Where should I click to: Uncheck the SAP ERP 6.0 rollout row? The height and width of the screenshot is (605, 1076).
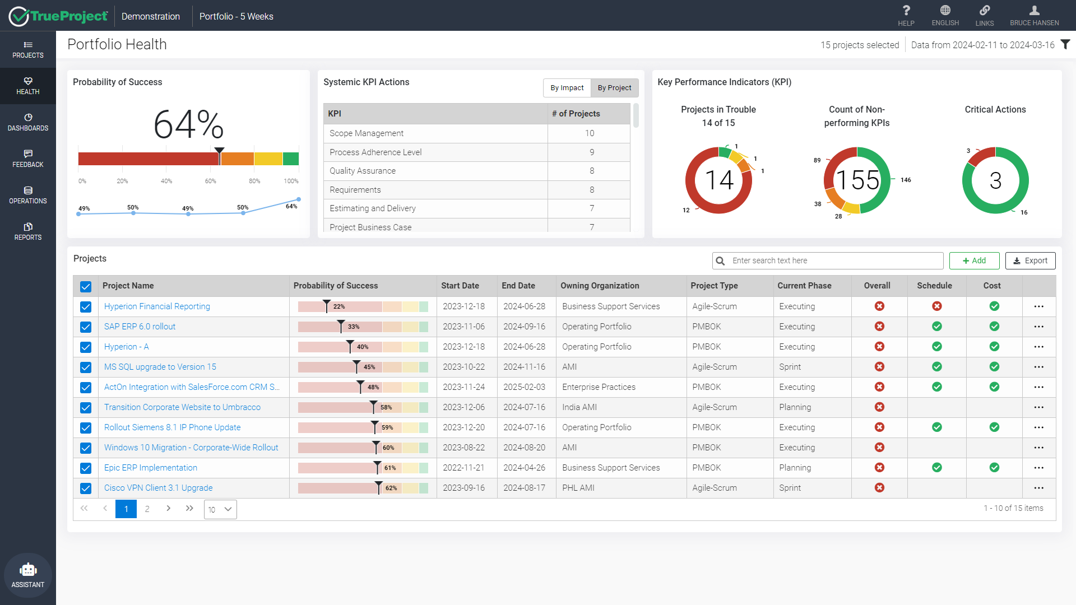85,327
